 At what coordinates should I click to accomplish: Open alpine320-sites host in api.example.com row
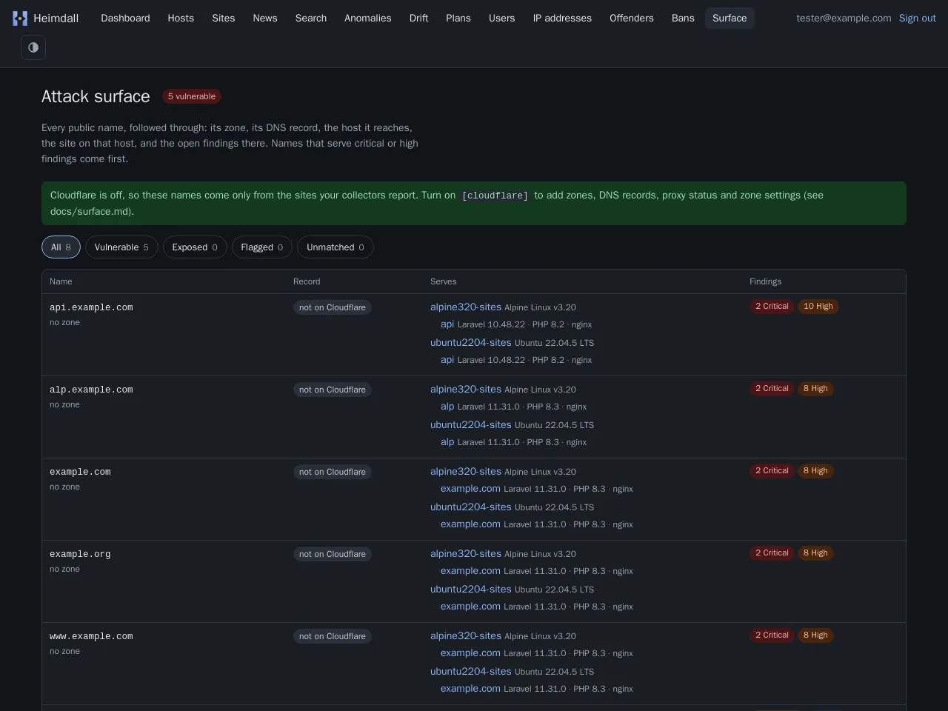pyautogui.click(x=466, y=307)
